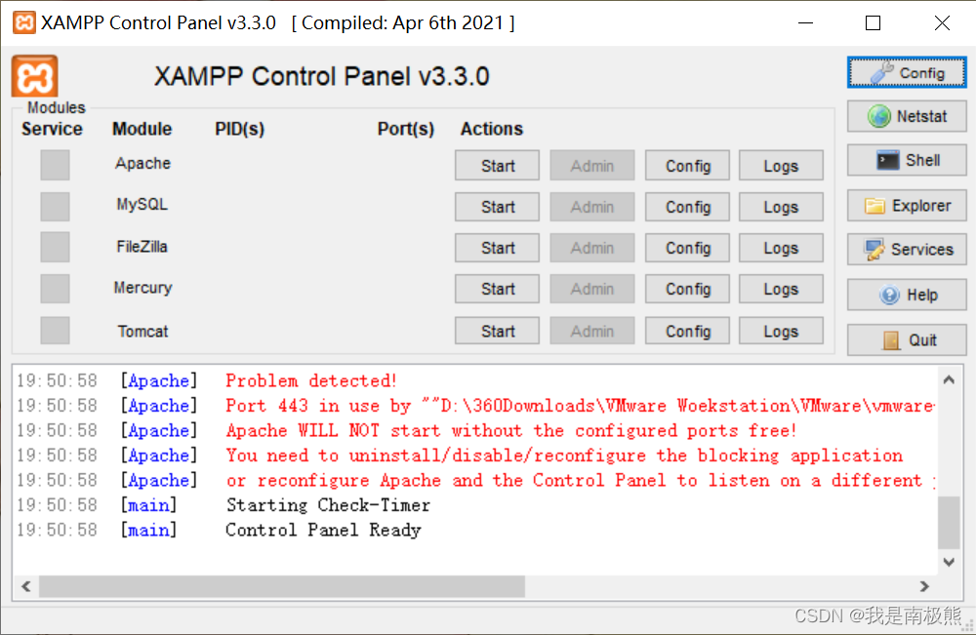
Task: Click the Tomcat module name label
Action: [x=142, y=331]
